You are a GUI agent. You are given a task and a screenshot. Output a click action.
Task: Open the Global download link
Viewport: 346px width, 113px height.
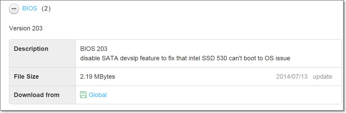tap(98, 95)
